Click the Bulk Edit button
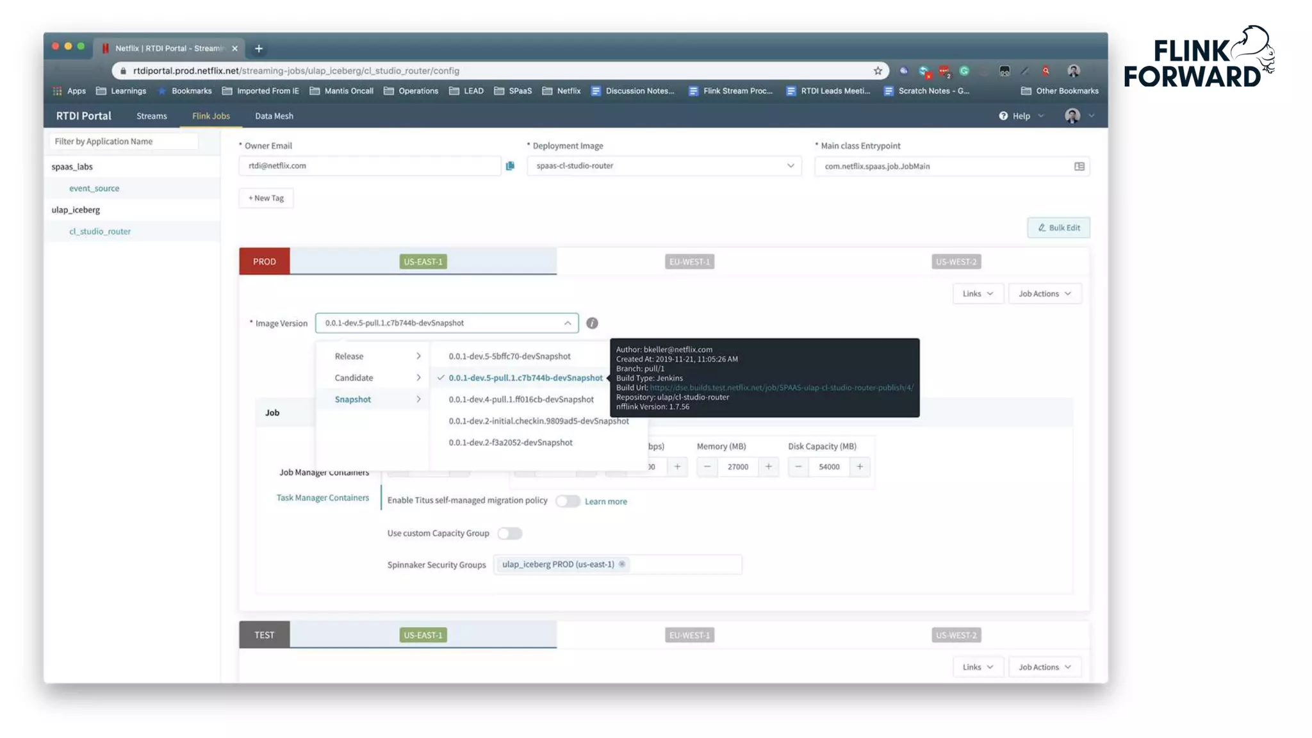This screenshot has height=738, width=1312. (x=1058, y=227)
